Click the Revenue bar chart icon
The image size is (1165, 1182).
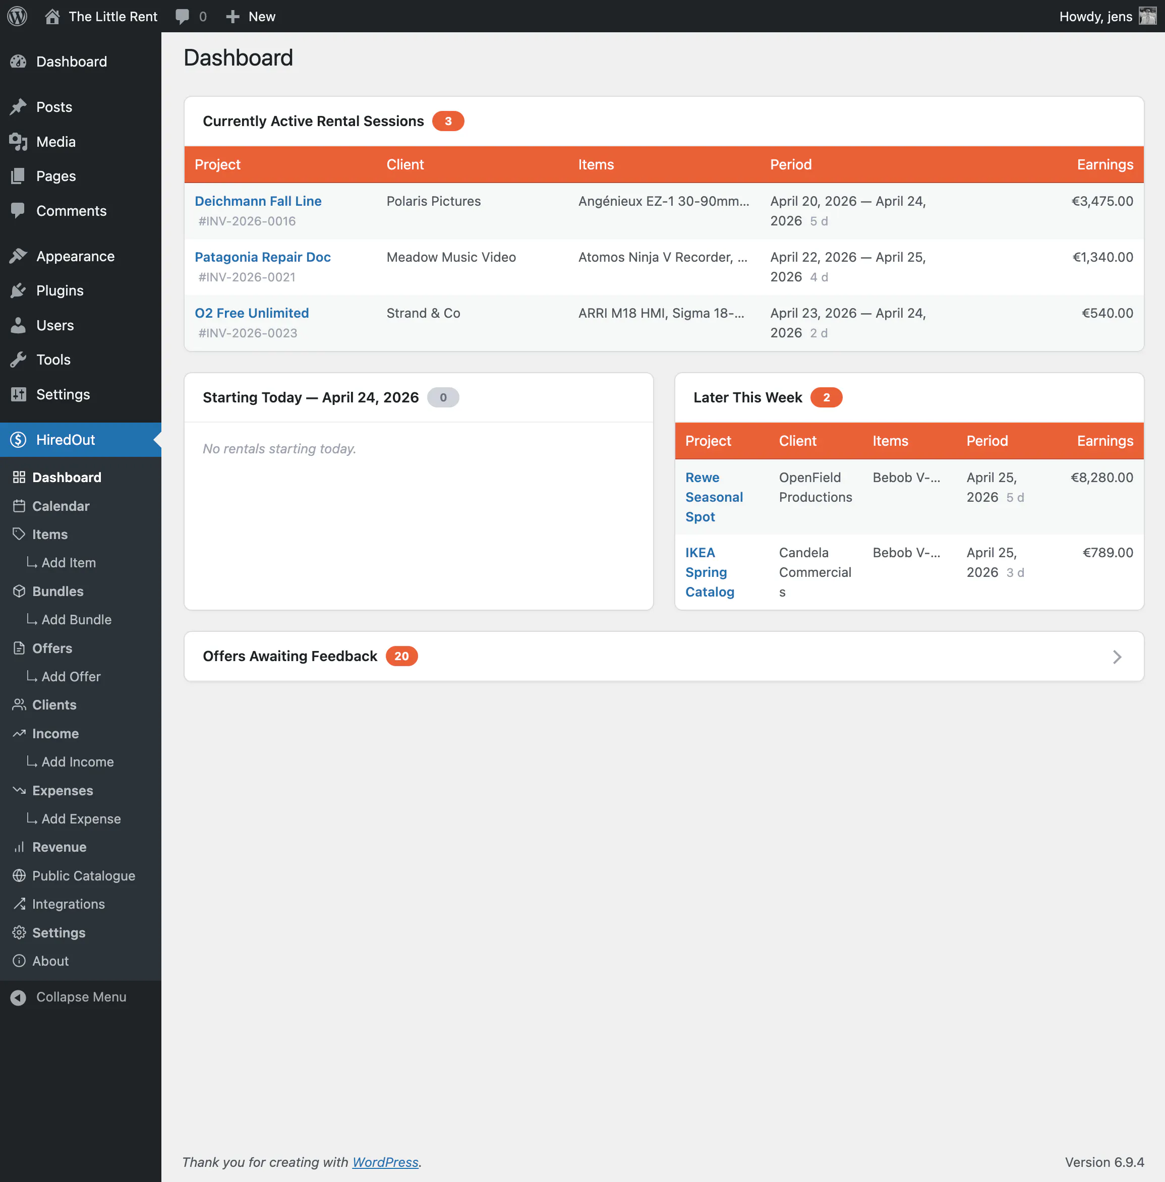pos(19,847)
